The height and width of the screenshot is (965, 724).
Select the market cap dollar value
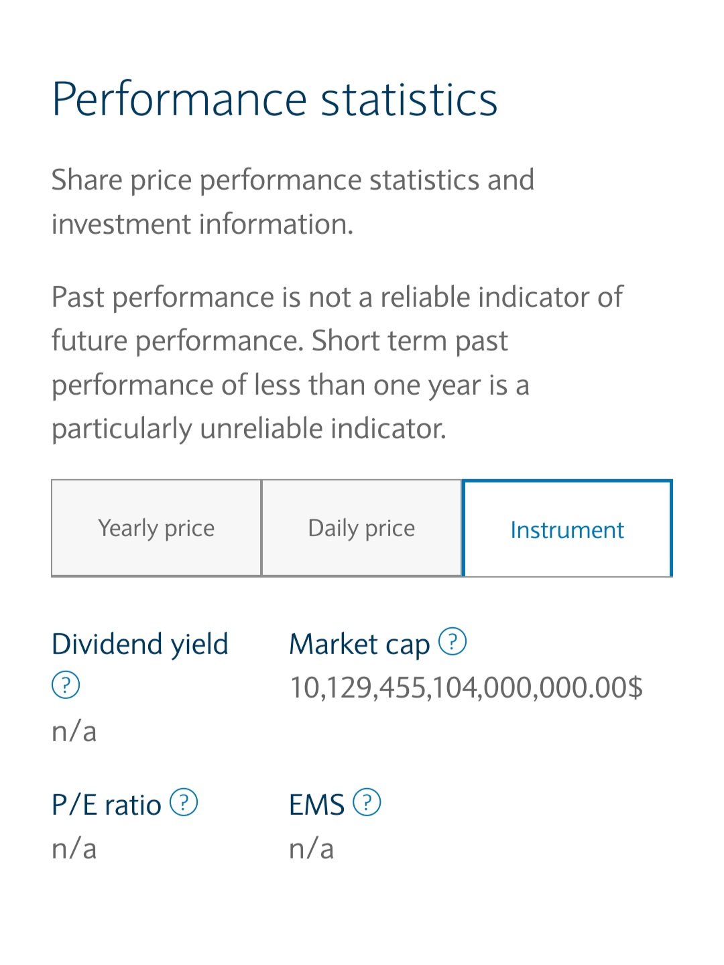466,688
